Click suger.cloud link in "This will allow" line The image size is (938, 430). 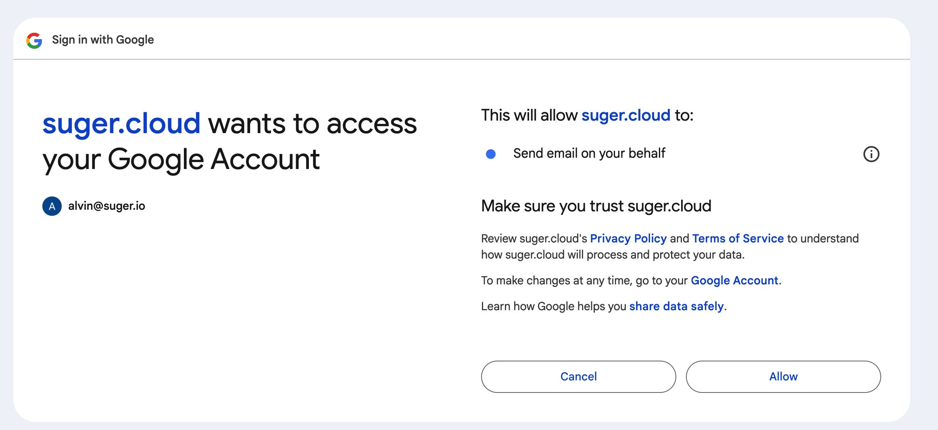(x=626, y=115)
